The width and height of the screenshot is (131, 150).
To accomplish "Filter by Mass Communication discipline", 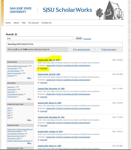I will click(x=14, y=73).
